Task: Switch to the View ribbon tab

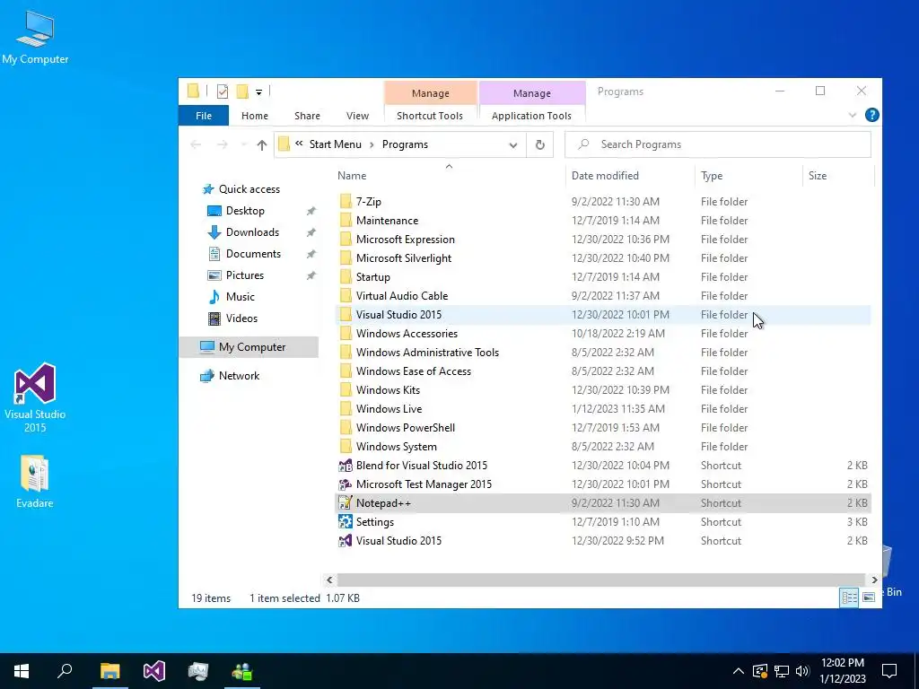Action: (357, 116)
